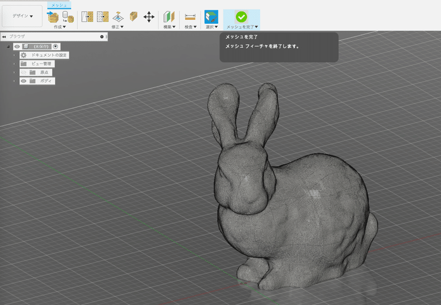The height and width of the screenshot is (305, 441).
Task: Select the 原点 label
Action: click(44, 73)
